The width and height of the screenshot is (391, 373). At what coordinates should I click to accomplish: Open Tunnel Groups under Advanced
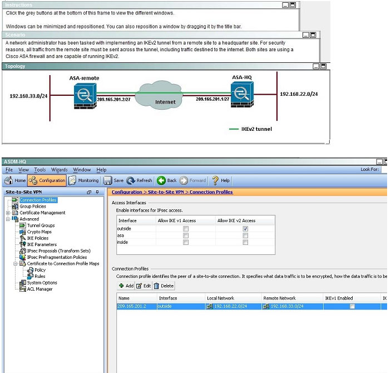pyautogui.click(x=41, y=225)
